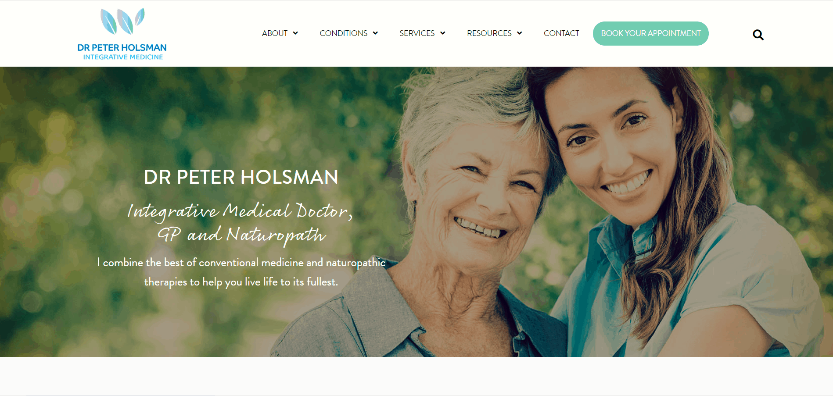The image size is (833, 396).
Task: Expand the Services dropdown chevron
Action: click(443, 33)
